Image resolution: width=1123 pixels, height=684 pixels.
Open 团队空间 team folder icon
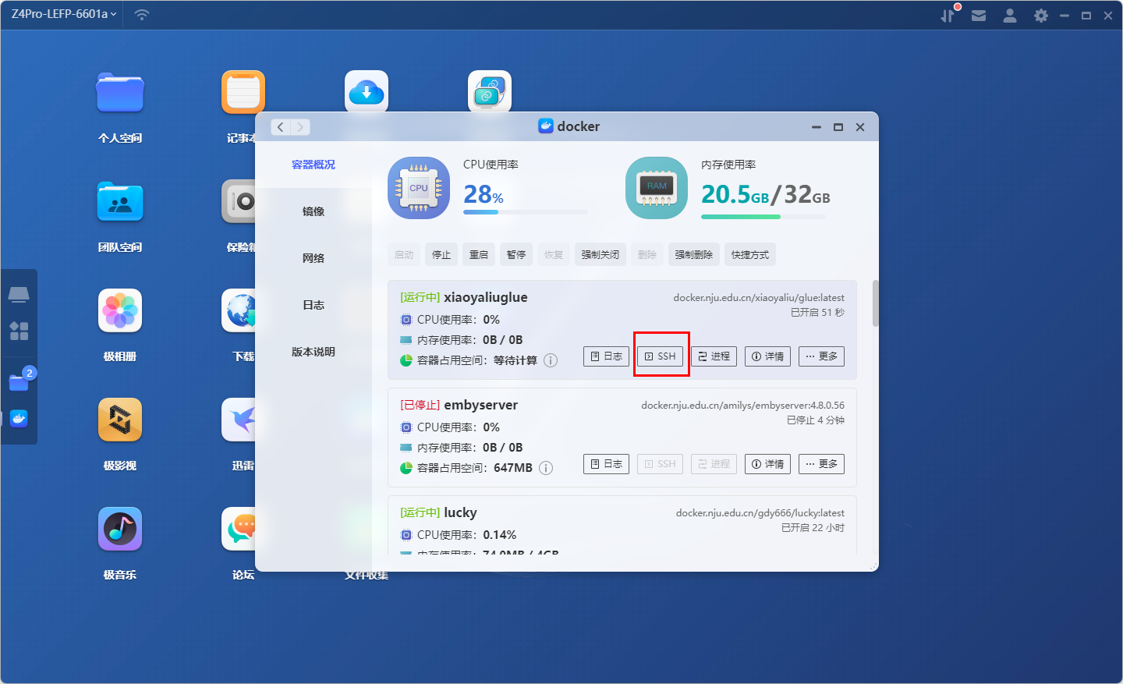click(120, 202)
